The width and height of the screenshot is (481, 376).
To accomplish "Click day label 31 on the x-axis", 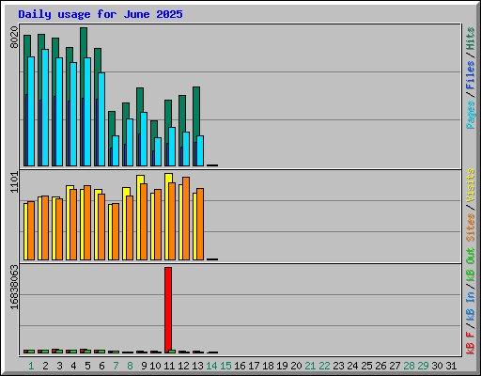I will [451, 366].
